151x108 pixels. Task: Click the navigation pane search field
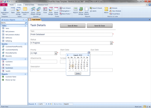[x=13, y=23]
